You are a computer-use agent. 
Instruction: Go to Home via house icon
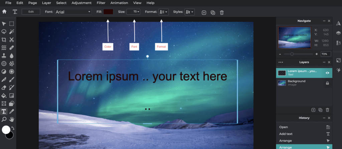(4, 12)
